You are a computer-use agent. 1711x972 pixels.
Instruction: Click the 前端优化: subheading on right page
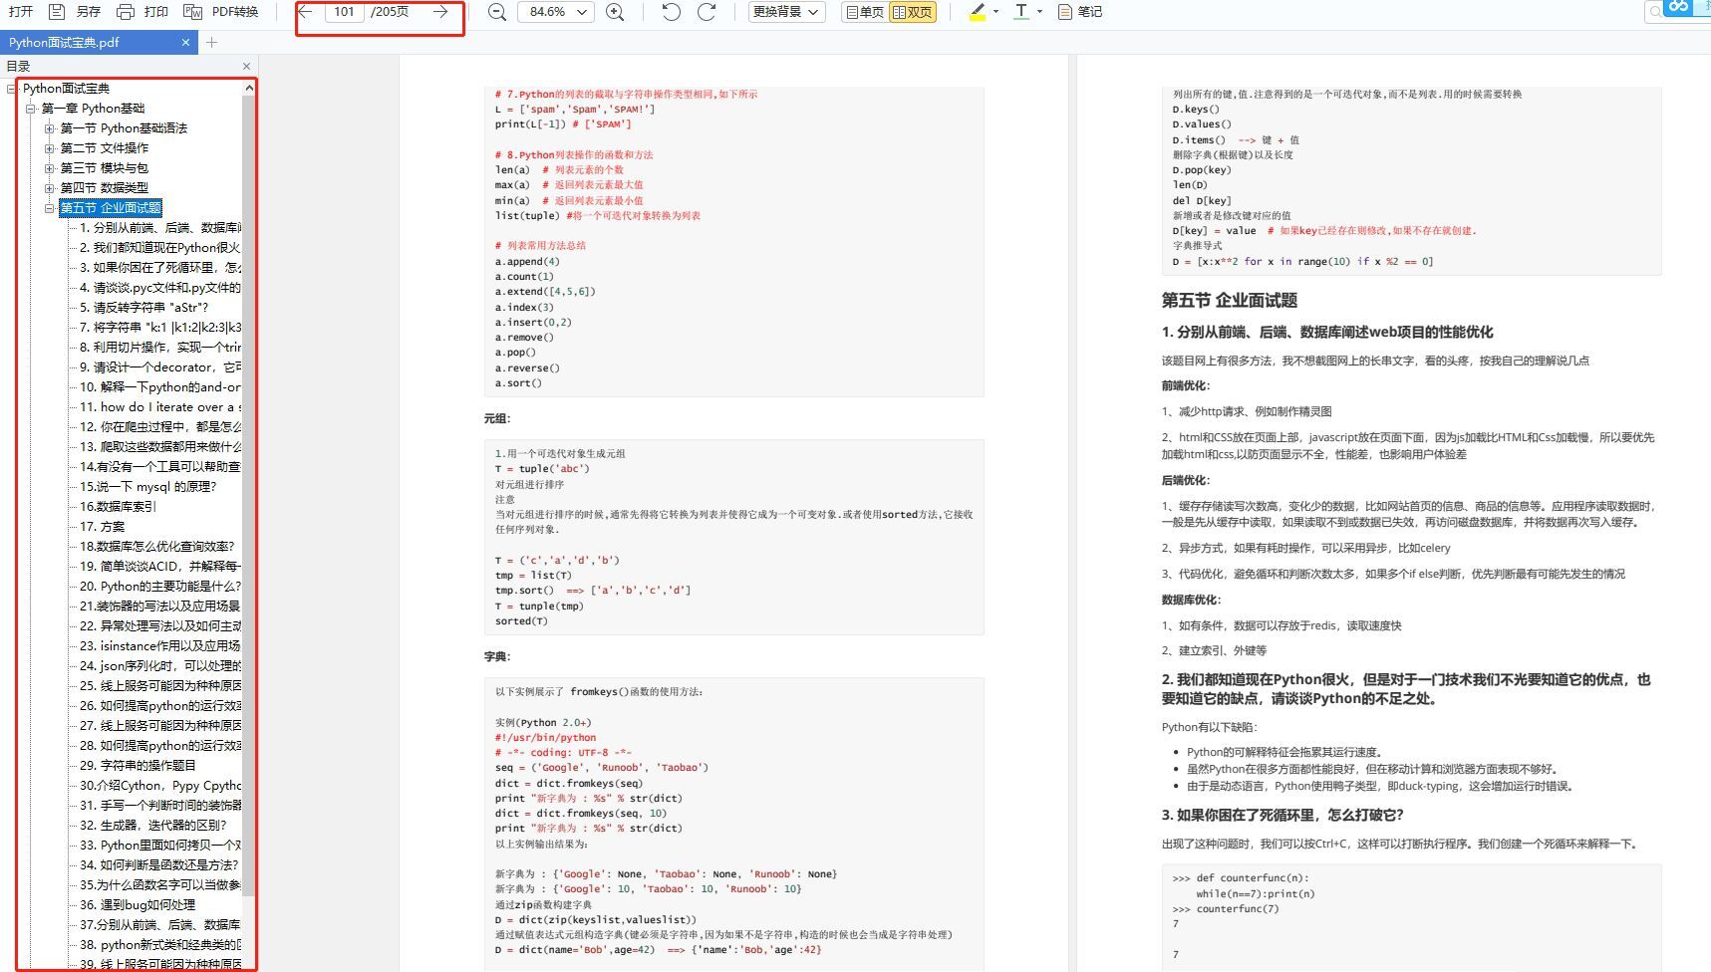(1186, 385)
